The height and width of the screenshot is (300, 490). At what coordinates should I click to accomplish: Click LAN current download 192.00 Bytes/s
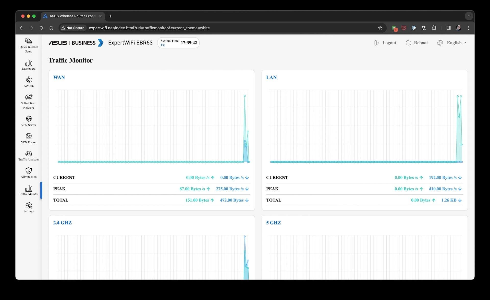click(x=445, y=178)
